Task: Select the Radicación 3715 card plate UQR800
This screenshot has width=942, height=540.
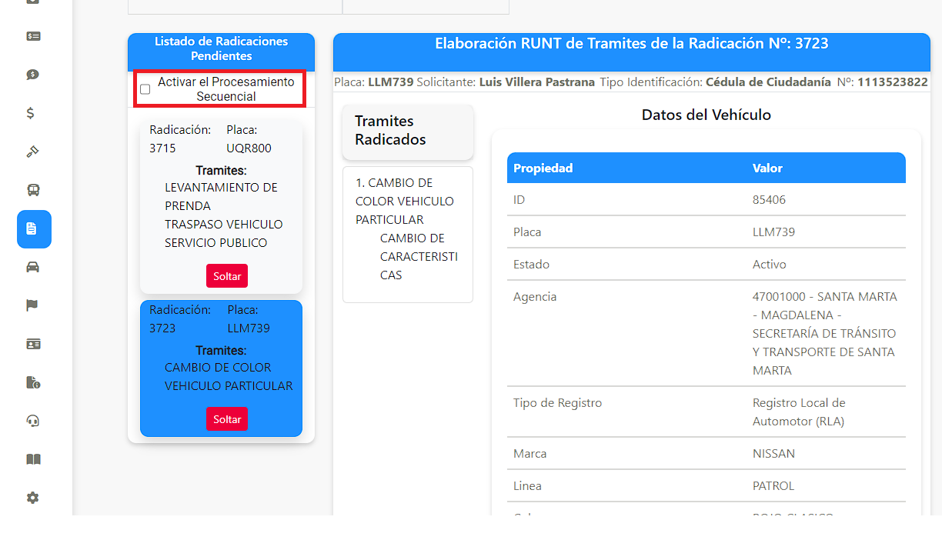Action: click(x=249, y=148)
